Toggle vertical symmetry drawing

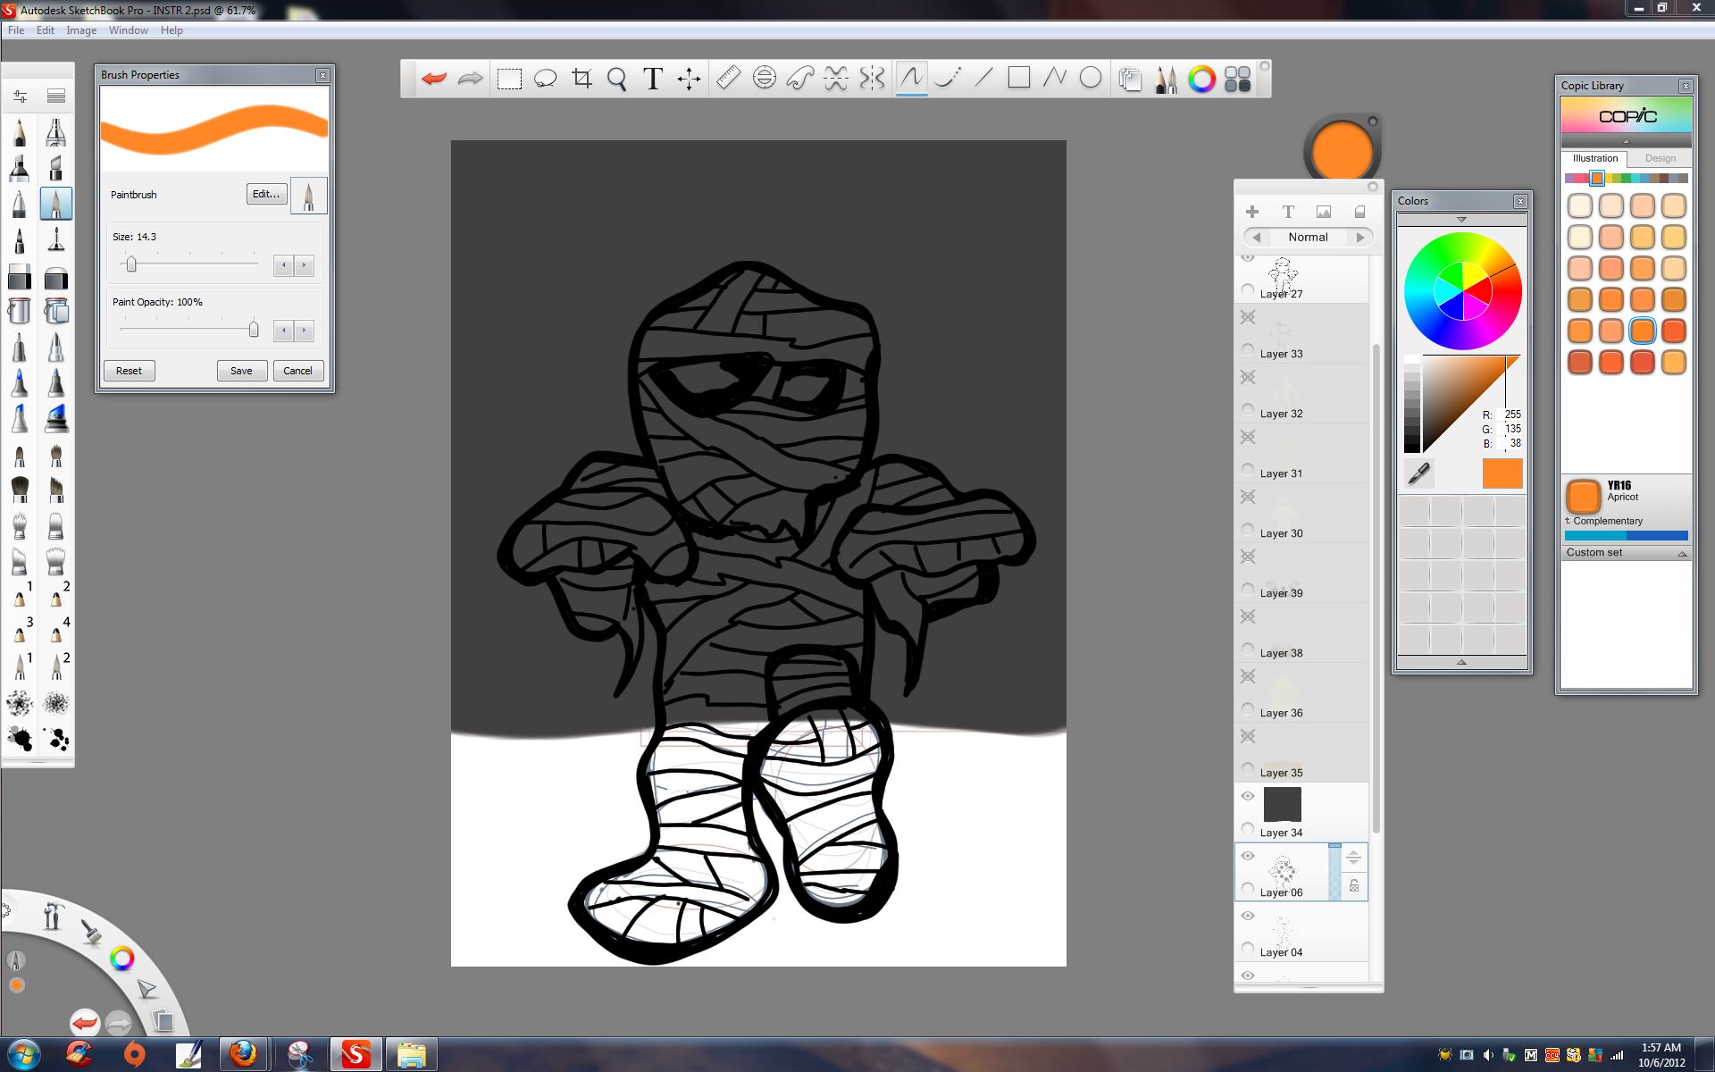click(x=872, y=79)
